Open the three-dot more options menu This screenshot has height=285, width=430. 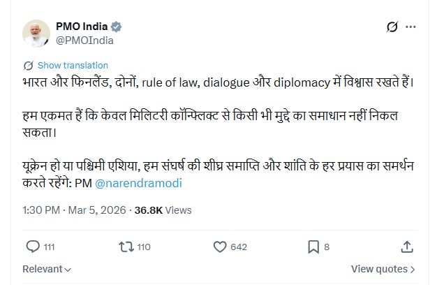pyautogui.click(x=411, y=27)
